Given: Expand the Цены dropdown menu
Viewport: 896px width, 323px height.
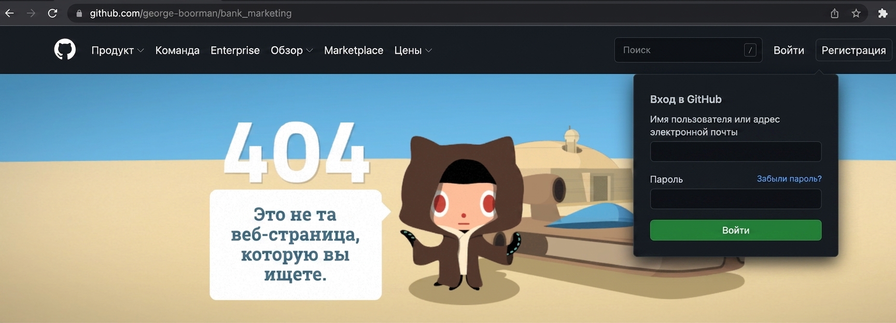Looking at the screenshot, I should pos(413,50).
